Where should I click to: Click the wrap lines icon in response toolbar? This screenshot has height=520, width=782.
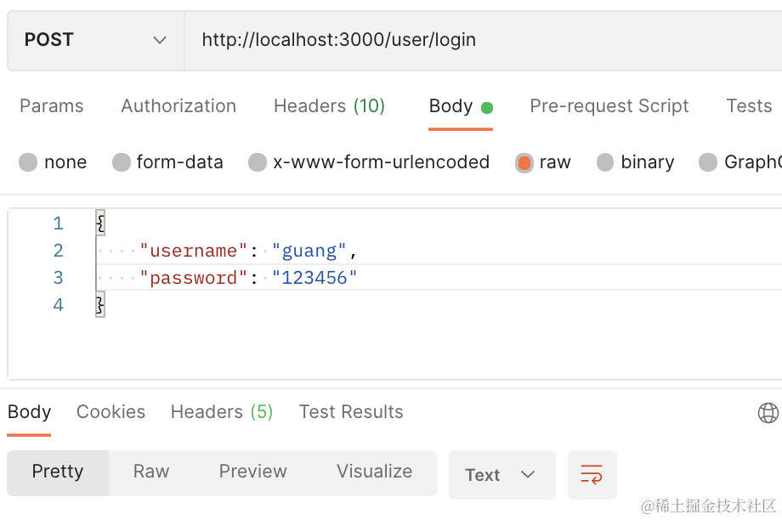pyautogui.click(x=592, y=474)
